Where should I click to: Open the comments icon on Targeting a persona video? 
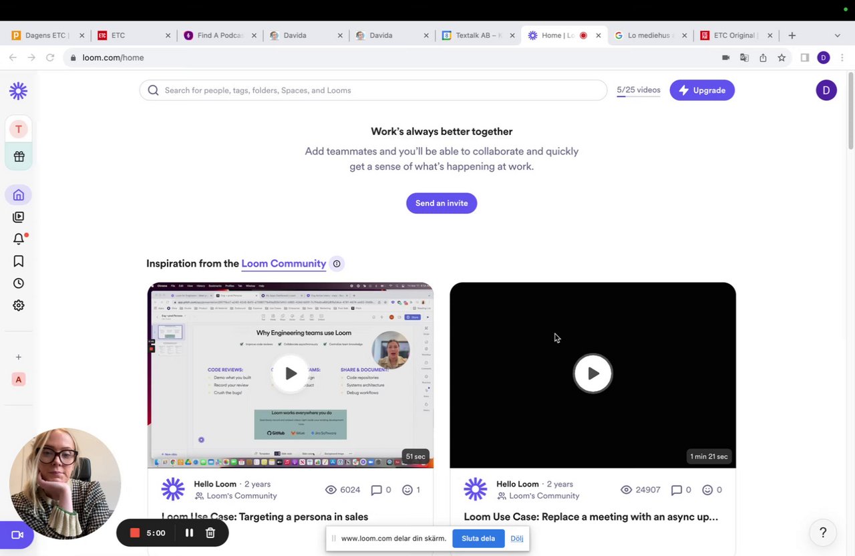(377, 490)
